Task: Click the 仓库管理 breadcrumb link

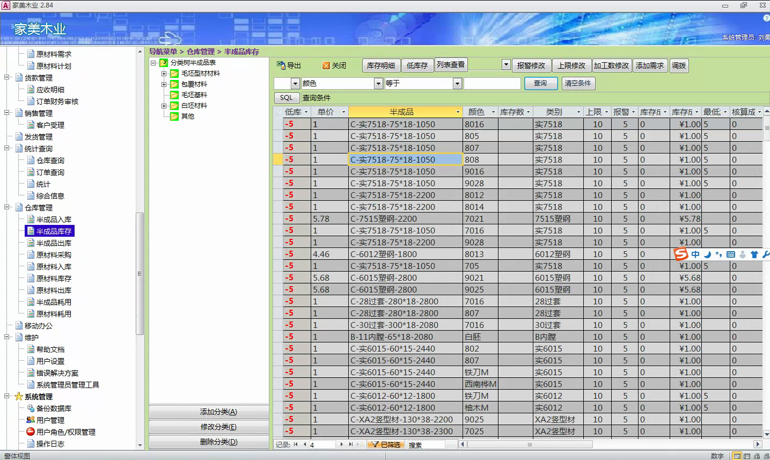Action: [201, 52]
